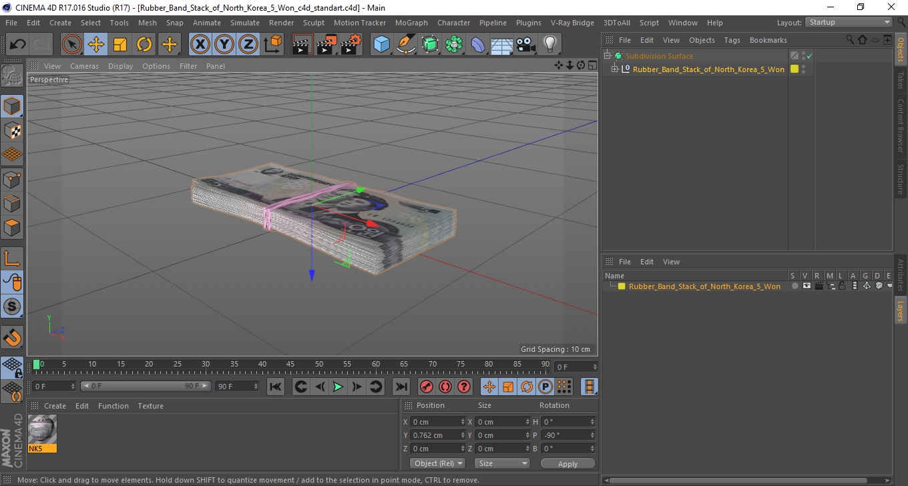This screenshot has height=486, width=908.
Task: Switch to Polygons mode
Action: [x=12, y=227]
